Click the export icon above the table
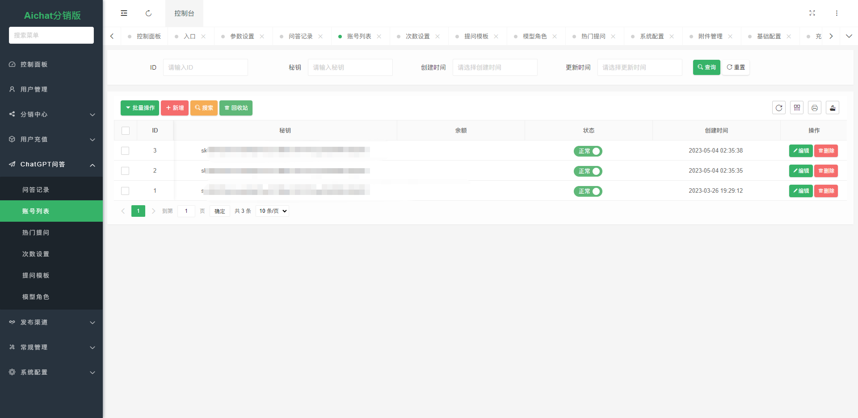Screen dimensions: 858x418 833,108
